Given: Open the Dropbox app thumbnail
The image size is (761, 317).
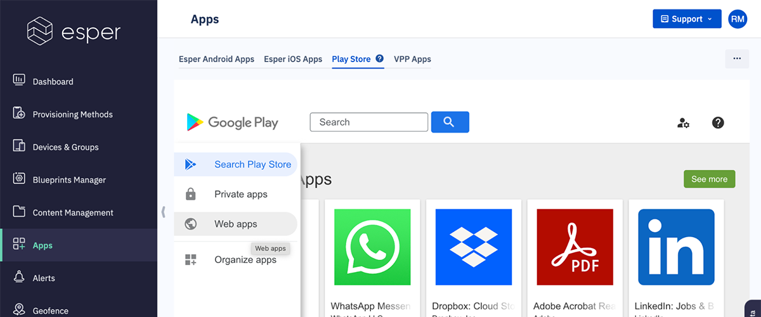Looking at the screenshot, I should click(x=474, y=247).
